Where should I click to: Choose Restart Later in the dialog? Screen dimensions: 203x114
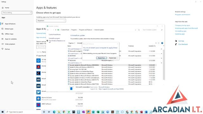pyautogui.click(x=113, y=58)
